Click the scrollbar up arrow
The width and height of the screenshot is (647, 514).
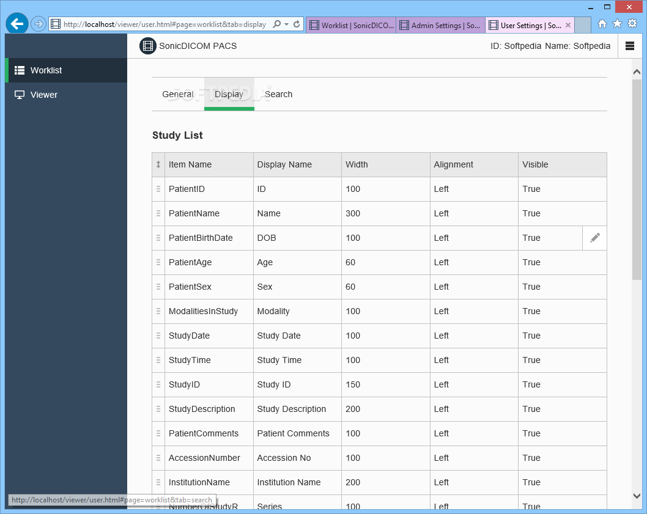click(637, 72)
